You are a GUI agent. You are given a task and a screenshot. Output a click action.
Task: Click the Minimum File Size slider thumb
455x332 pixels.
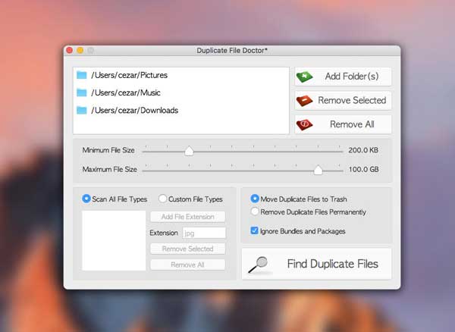(x=189, y=151)
